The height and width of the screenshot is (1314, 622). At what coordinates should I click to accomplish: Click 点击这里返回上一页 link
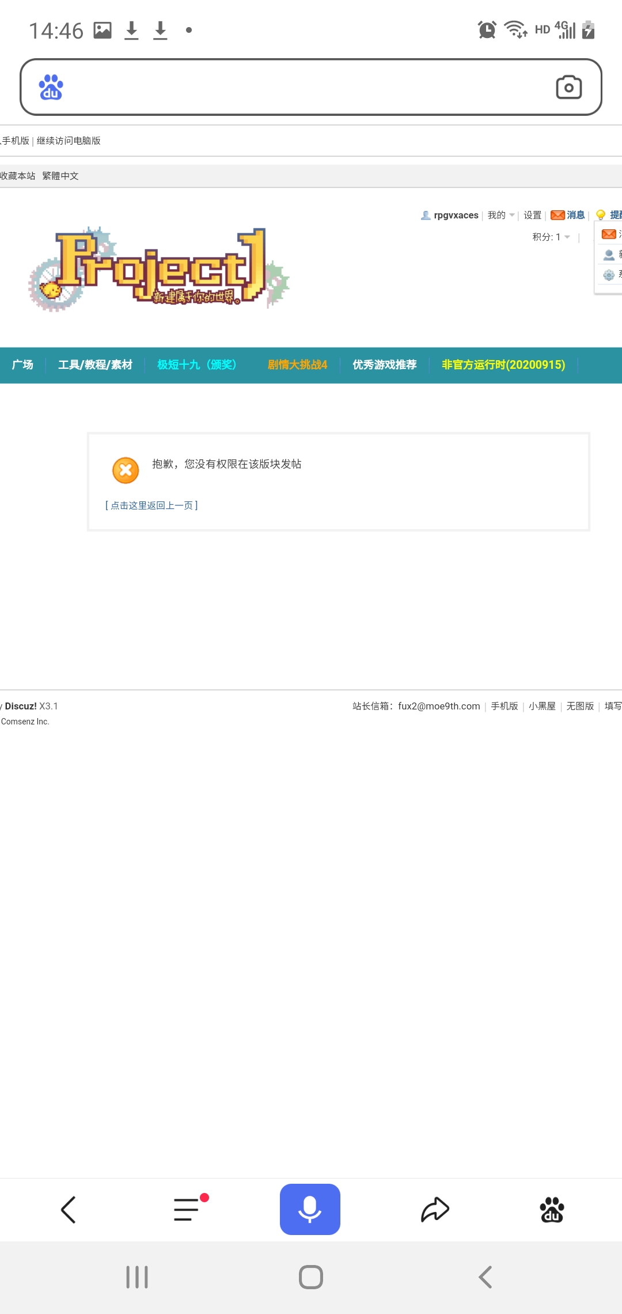(x=151, y=505)
